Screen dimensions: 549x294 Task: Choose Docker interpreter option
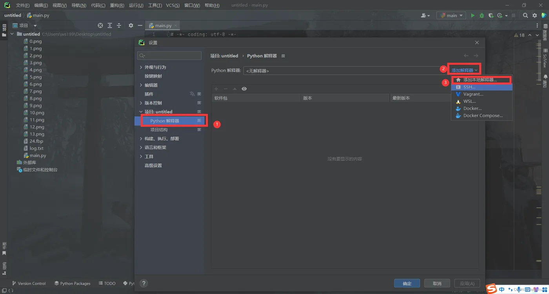[482, 108]
